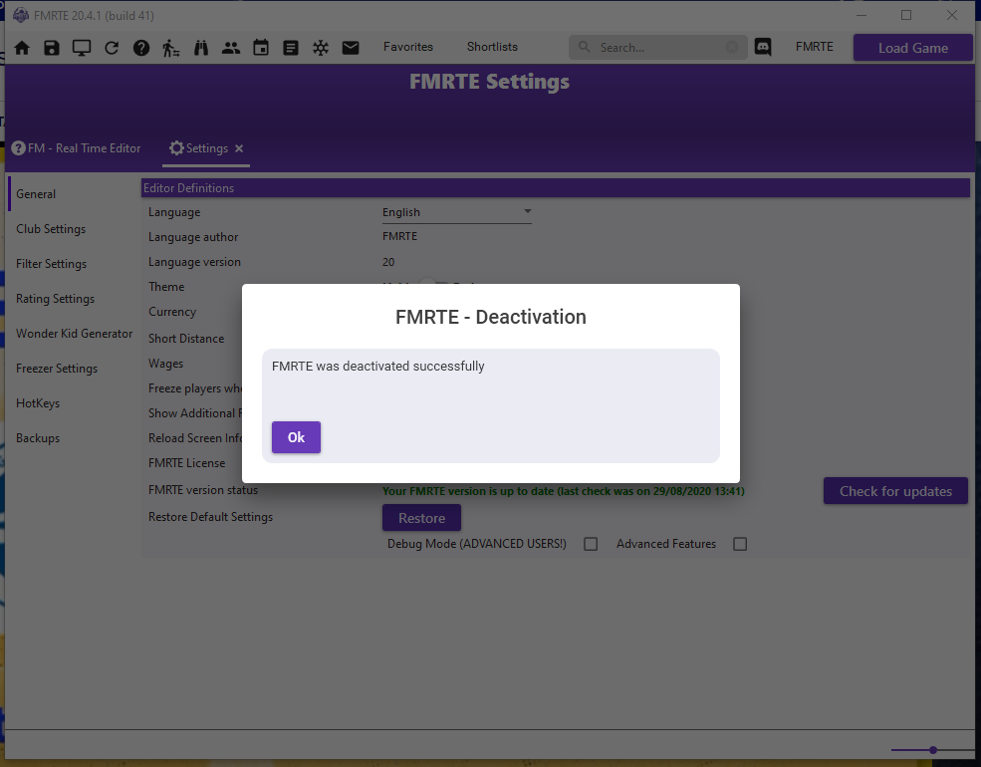This screenshot has width=981, height=767.
Task: Click the Save floppy disk icon
Action: [x=52, y=48]
